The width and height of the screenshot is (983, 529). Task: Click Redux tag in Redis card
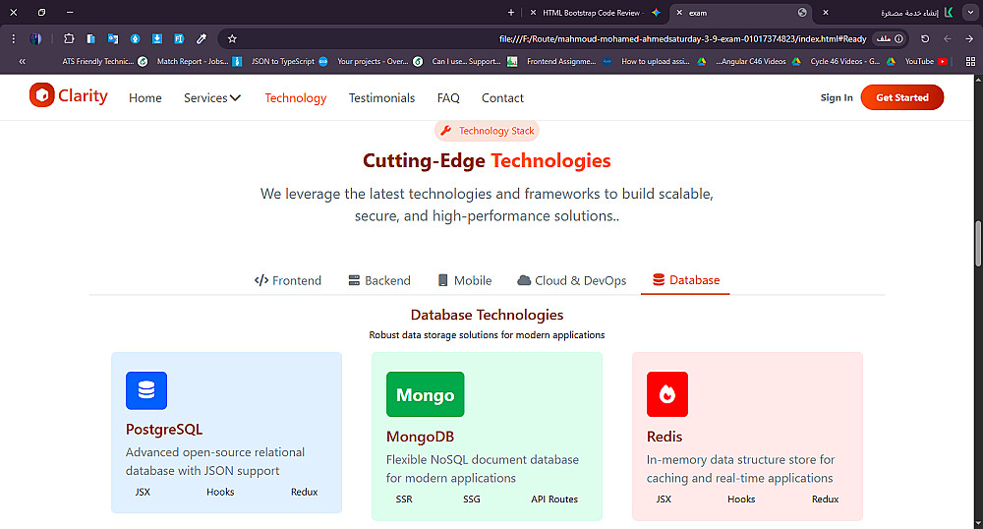pyautogui.click(x=825, y=499)
